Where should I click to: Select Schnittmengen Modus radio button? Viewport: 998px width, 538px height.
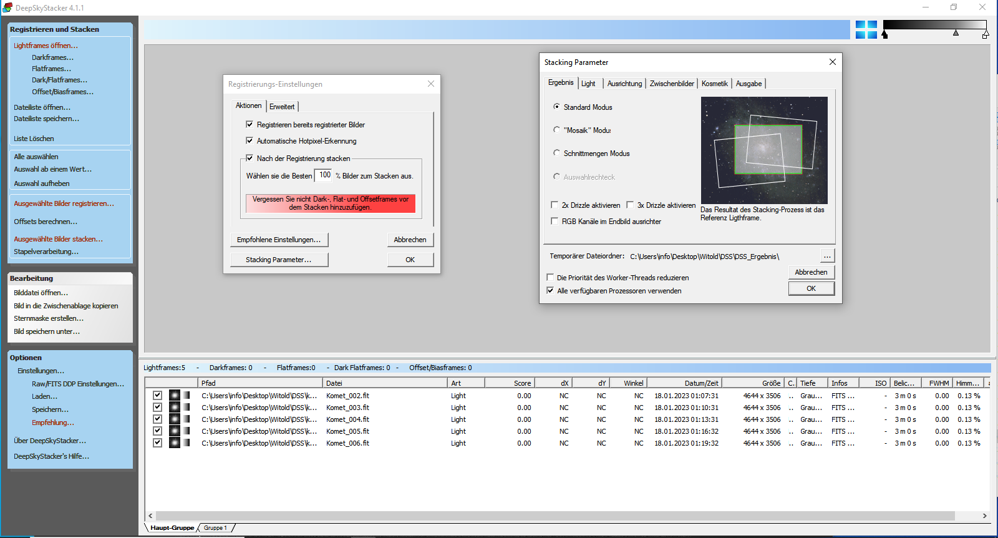tap(556, 153)
